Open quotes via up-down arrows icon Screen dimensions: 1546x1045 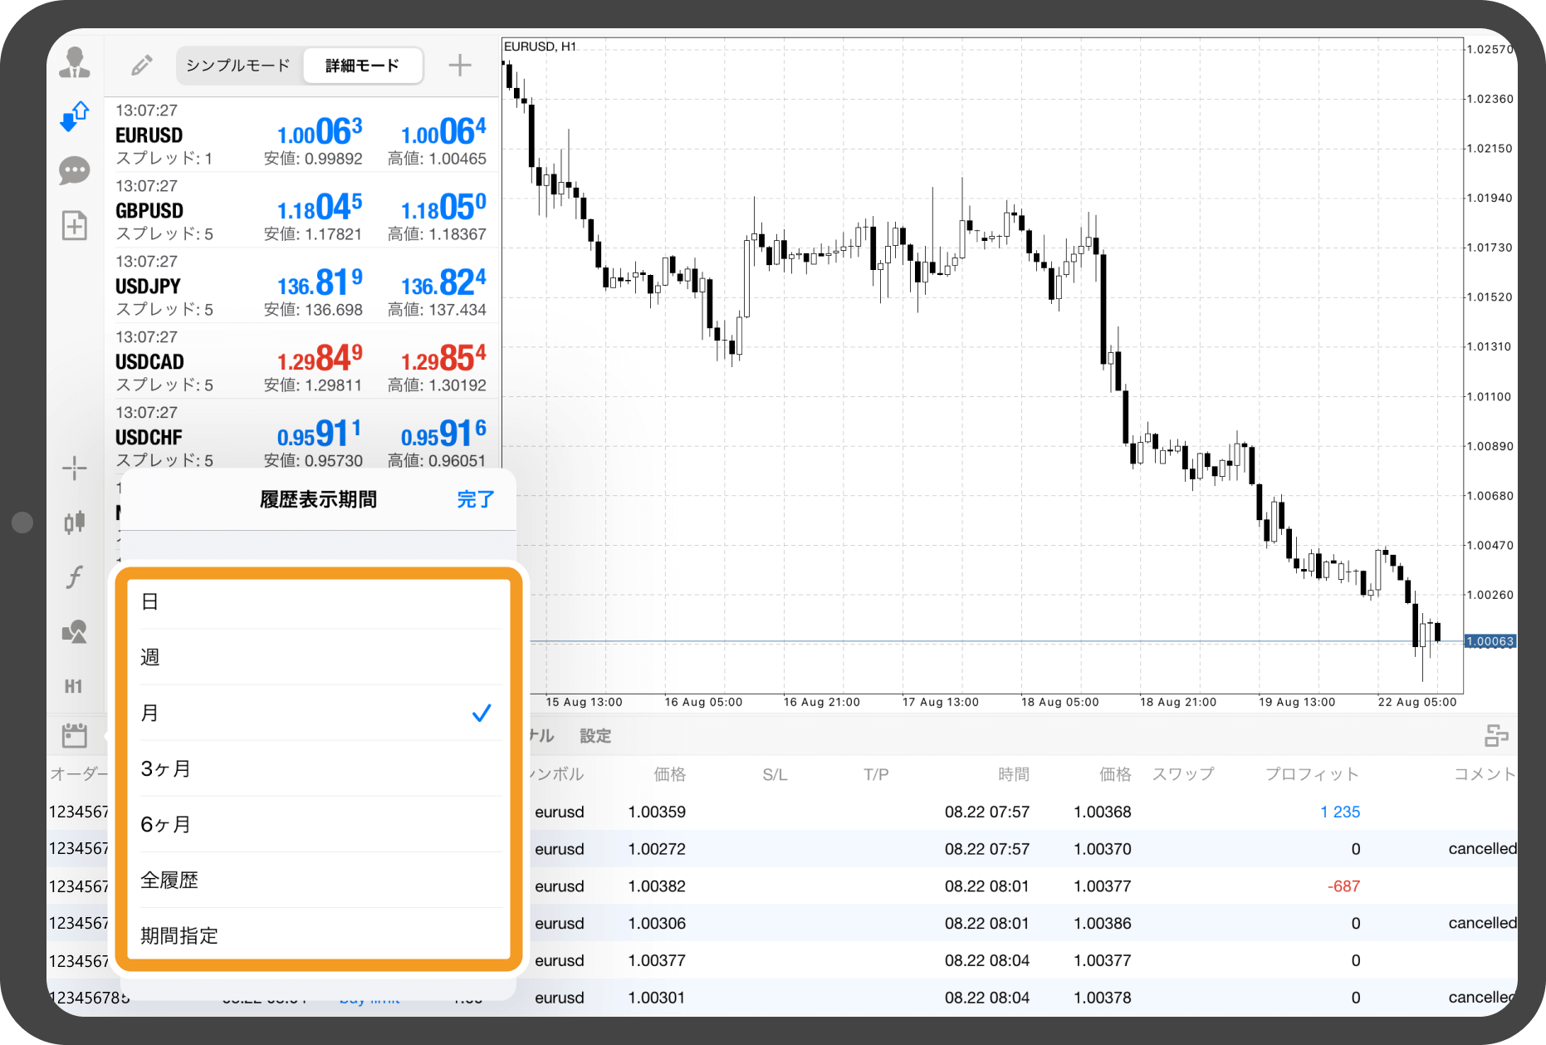75,117
